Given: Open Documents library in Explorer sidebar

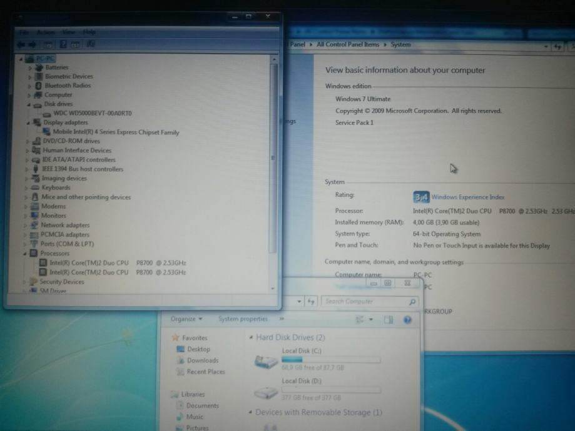Looking at the screenshot, I should [203, 406].
